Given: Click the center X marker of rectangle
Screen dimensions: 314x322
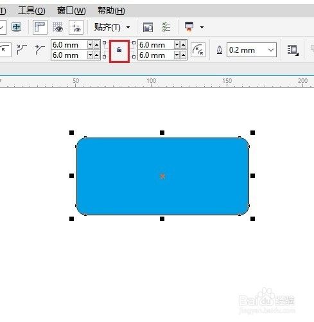Looking at the screenshot, I should [162, 176].
